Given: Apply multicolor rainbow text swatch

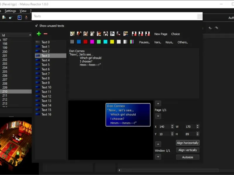Looking at the screenshot, I should pyautogui.click(x=132, y=42).
